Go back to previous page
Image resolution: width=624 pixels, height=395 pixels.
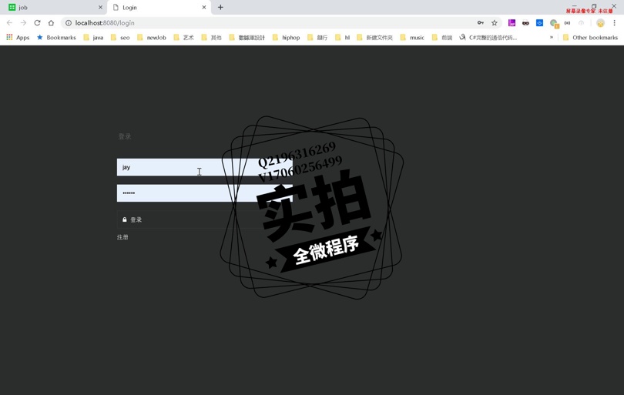[x=9, y=23]
